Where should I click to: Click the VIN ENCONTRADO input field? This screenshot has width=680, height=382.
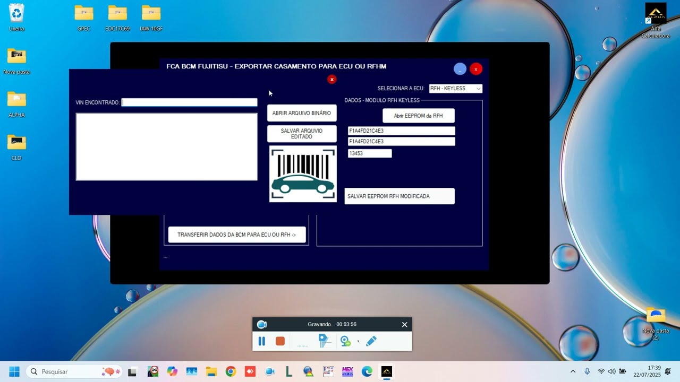tap(190, 102)
